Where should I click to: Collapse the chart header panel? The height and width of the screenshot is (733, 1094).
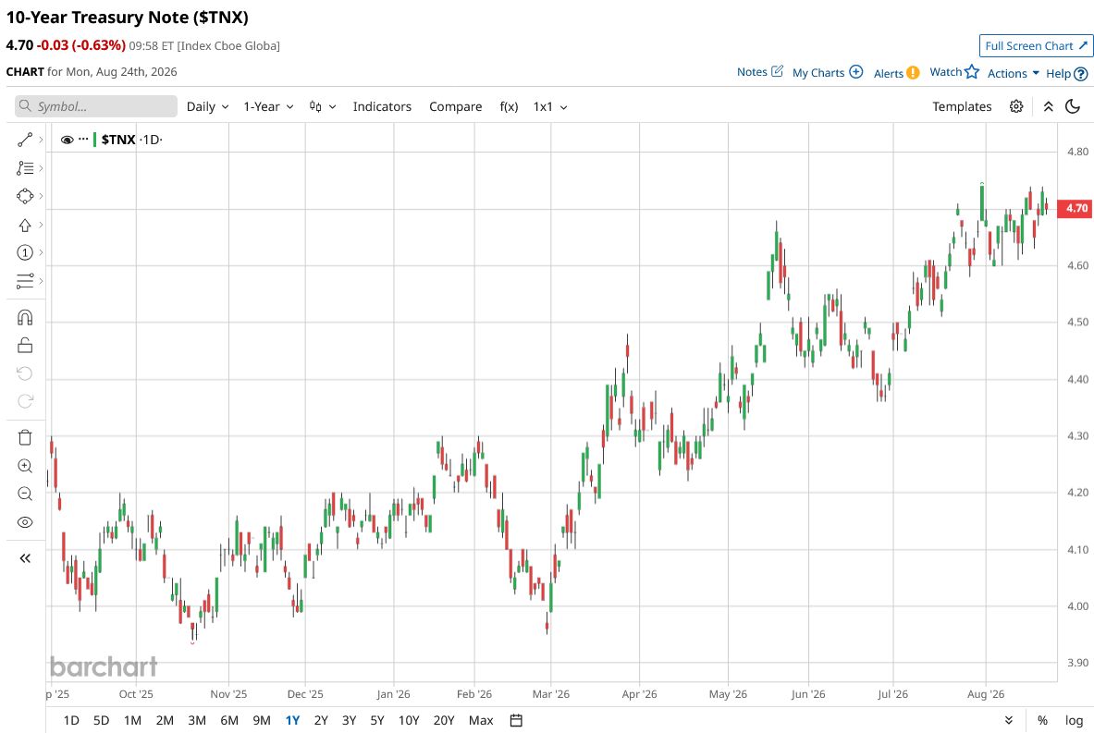pyautogui.click(x=1048, y=106)
